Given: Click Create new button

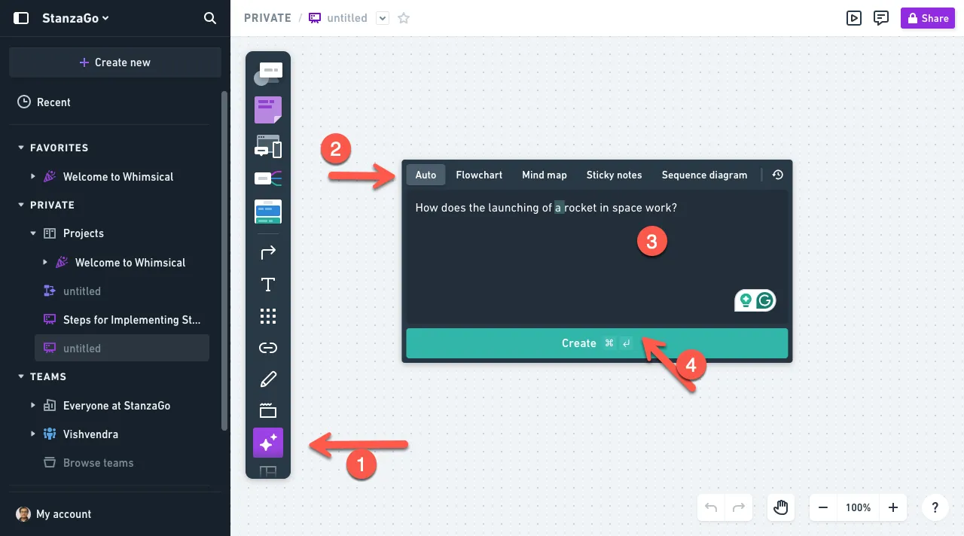Looking at the screenshot, I should coord(115,62).
